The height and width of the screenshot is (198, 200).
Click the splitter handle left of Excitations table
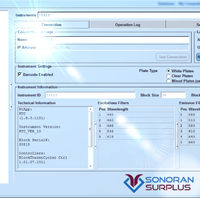pyautogui.click(x=96, y=136)
